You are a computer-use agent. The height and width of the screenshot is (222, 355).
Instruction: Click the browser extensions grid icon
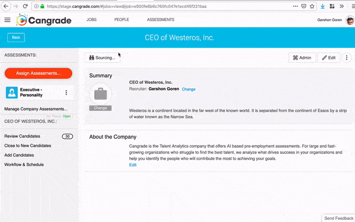pyautogui.click(x=332, y=6)
